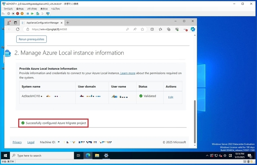The width and height of the screenshot is (257, 165).
Task: Open the Privacy footer link
Action: tap(17, 142)
